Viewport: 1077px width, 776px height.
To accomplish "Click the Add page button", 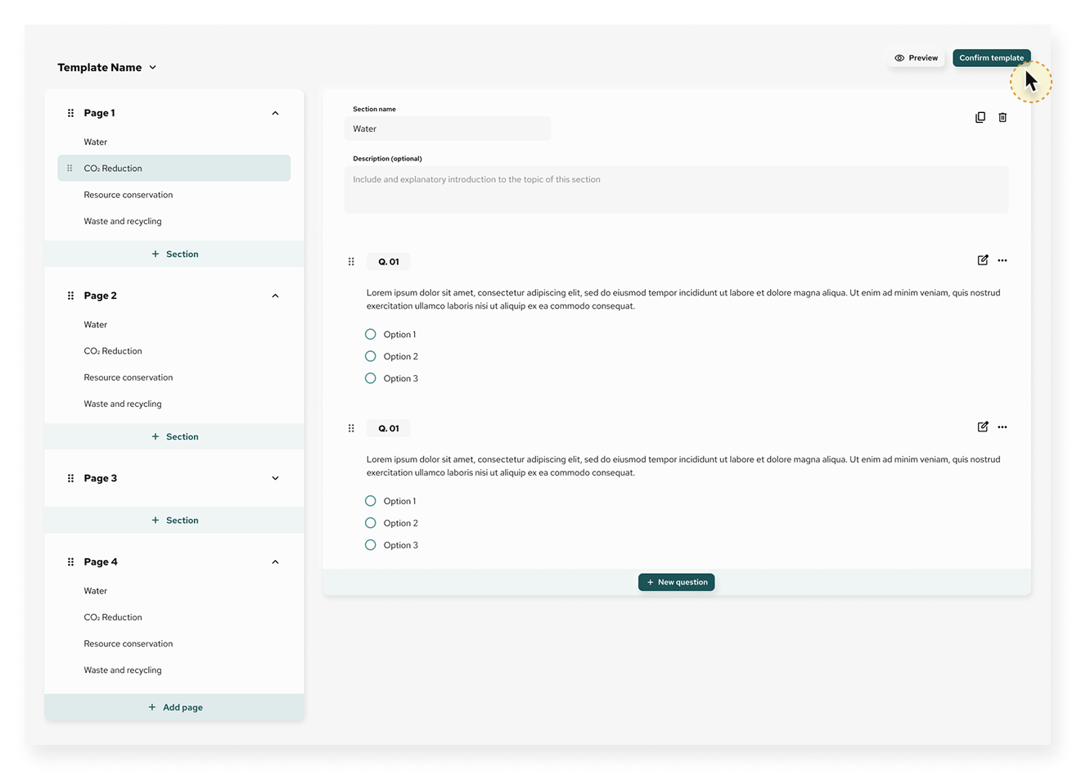I will click(x=174, y=707).
